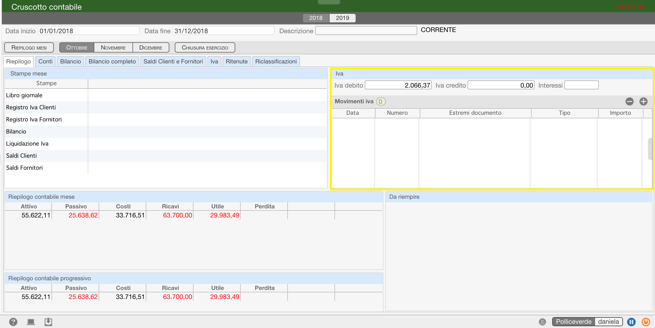Click the Estremi documento column header
Viewport: 655px width, 328px height.
tap(475, 113)
